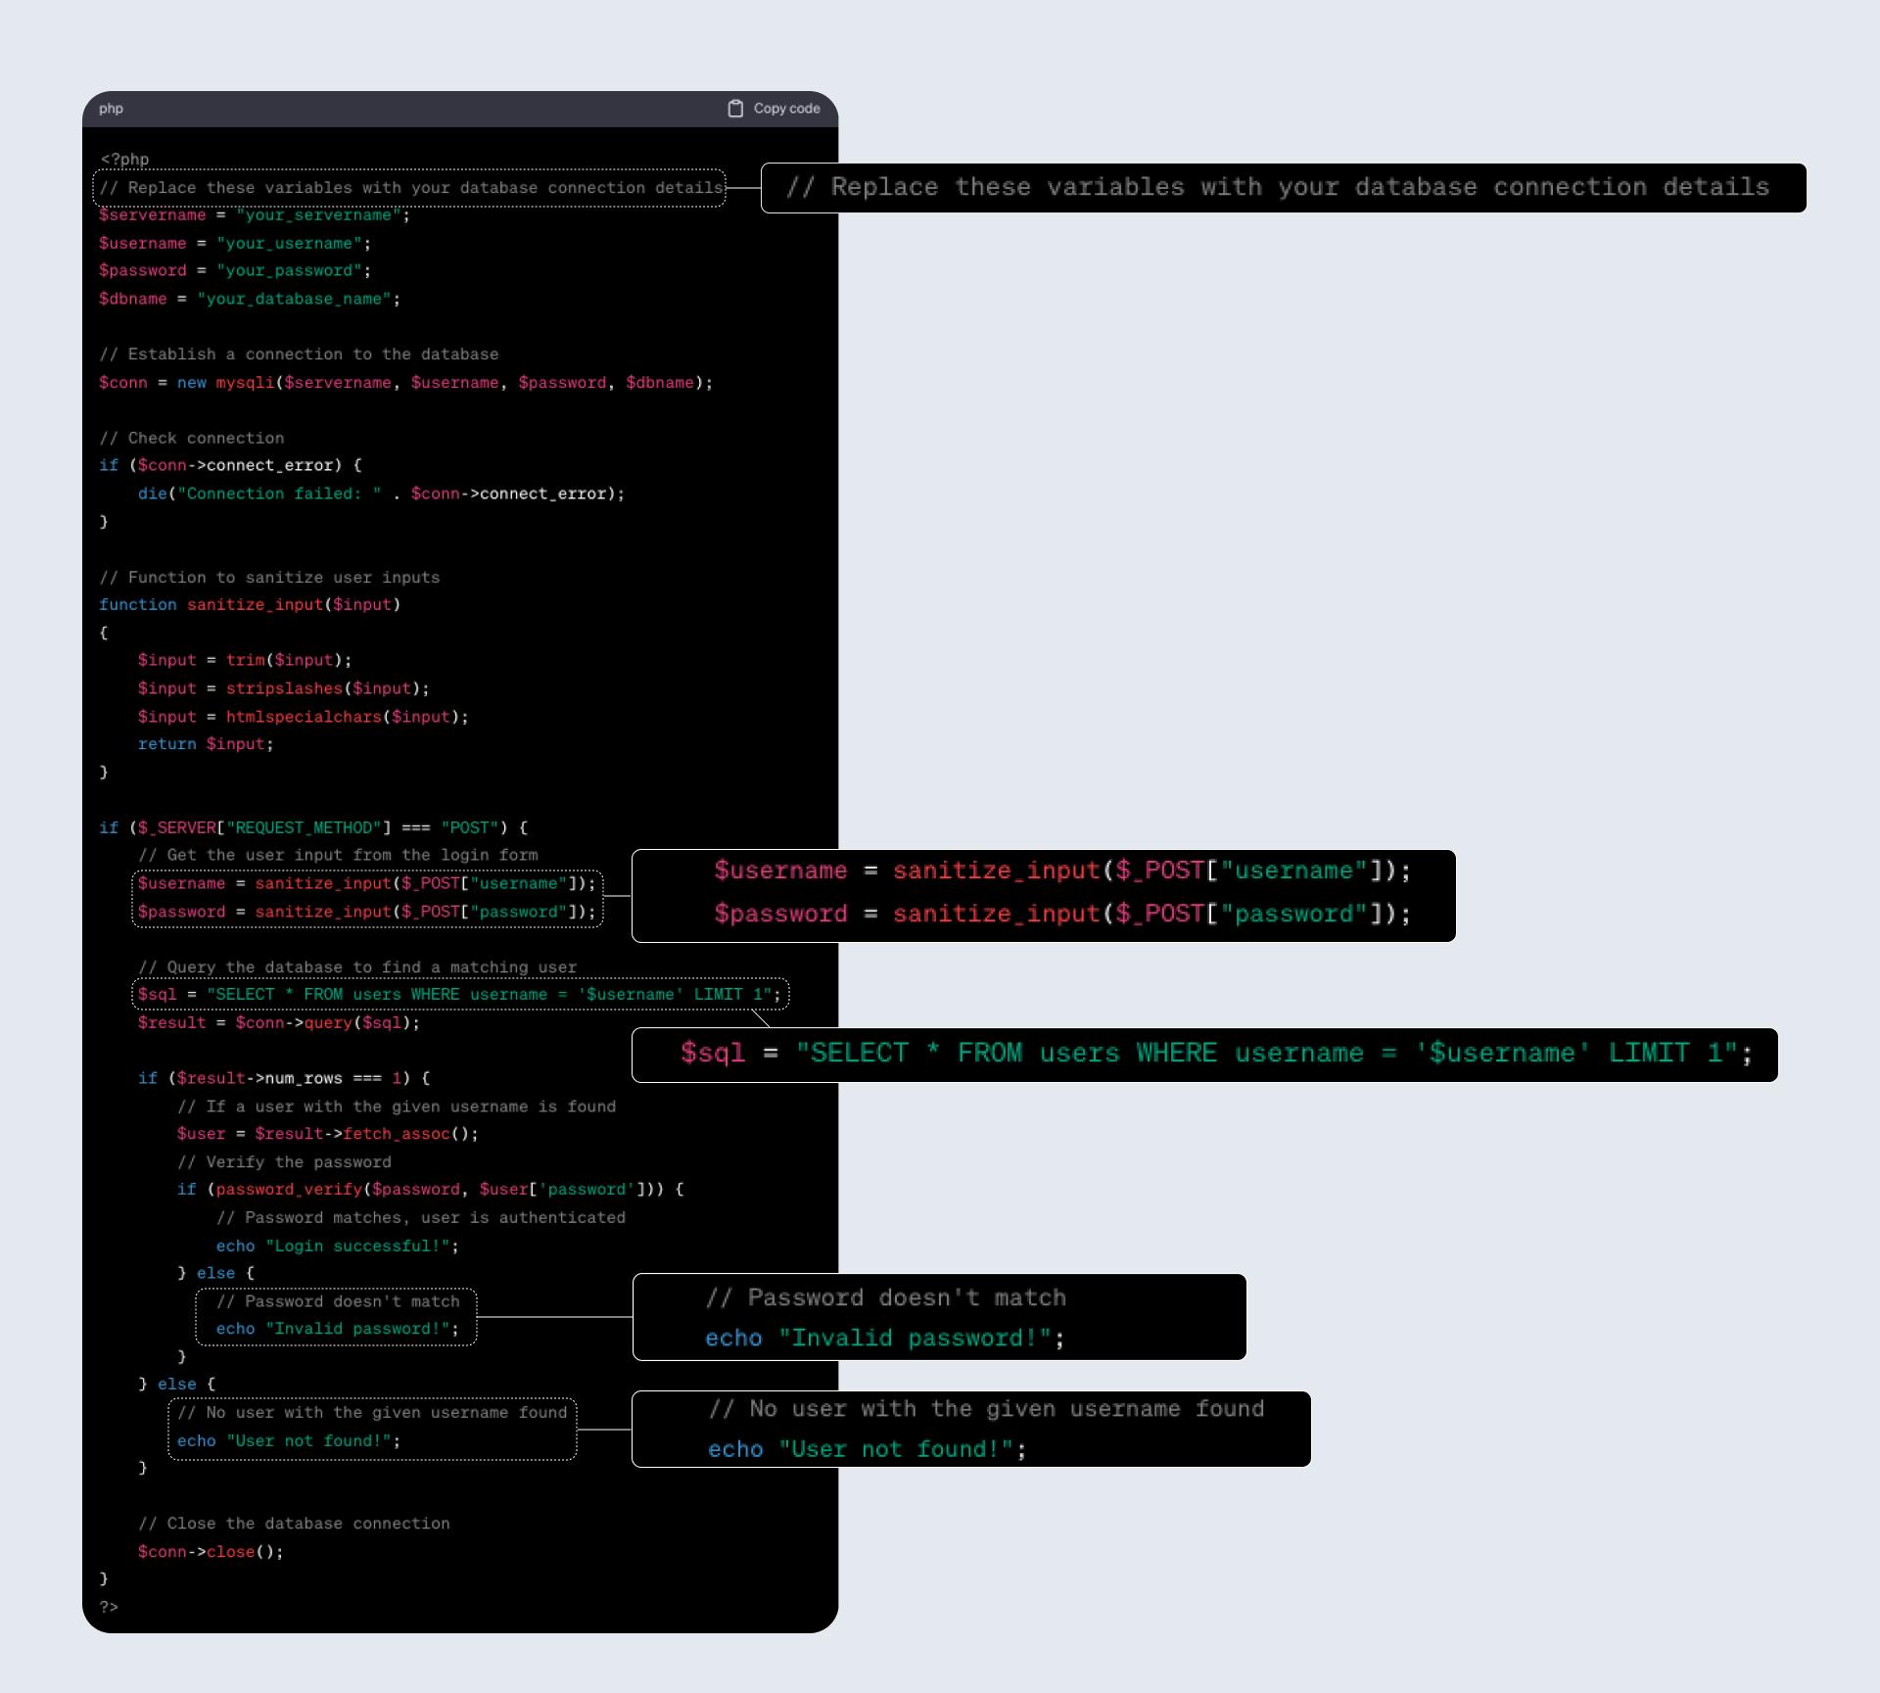Viewport: 1880px width, 1693px height.
Task: Click the function sanitize_input declaration
Action: point(250,605)
